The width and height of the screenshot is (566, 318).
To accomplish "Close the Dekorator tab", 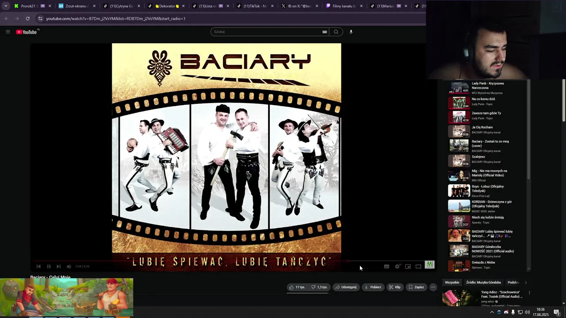I will point(183,6).
